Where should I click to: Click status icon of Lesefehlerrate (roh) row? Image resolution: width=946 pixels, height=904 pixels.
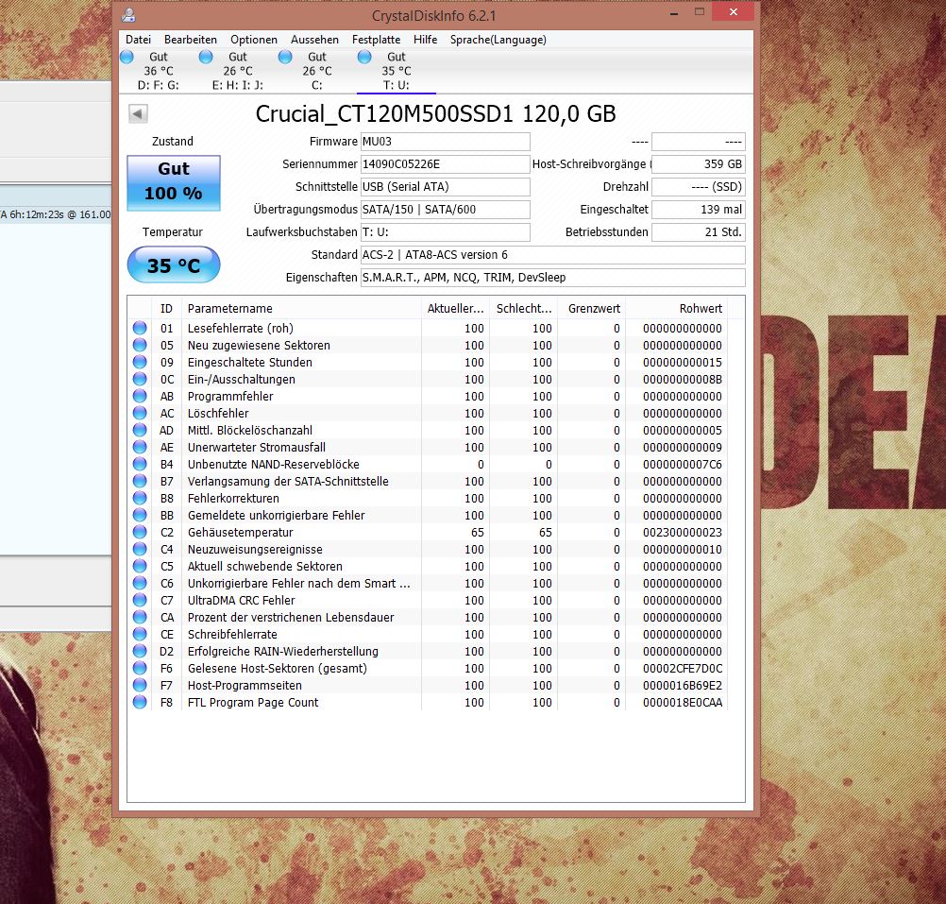[140, 328]
